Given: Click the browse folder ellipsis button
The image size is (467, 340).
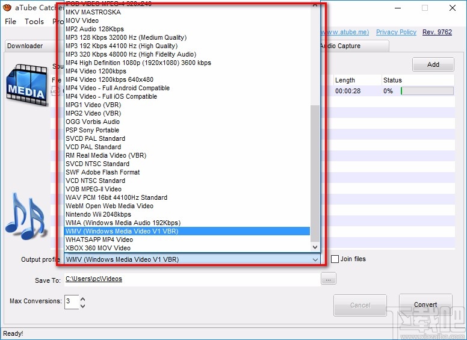Looking at the screenshot, I should [328, 279].
